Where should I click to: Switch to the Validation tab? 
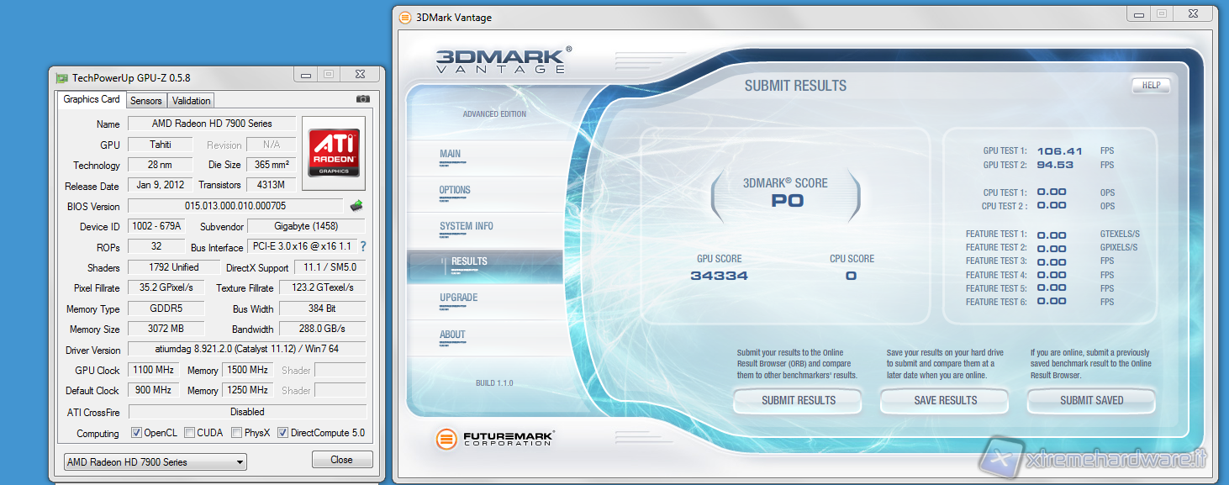coord(192,101)
